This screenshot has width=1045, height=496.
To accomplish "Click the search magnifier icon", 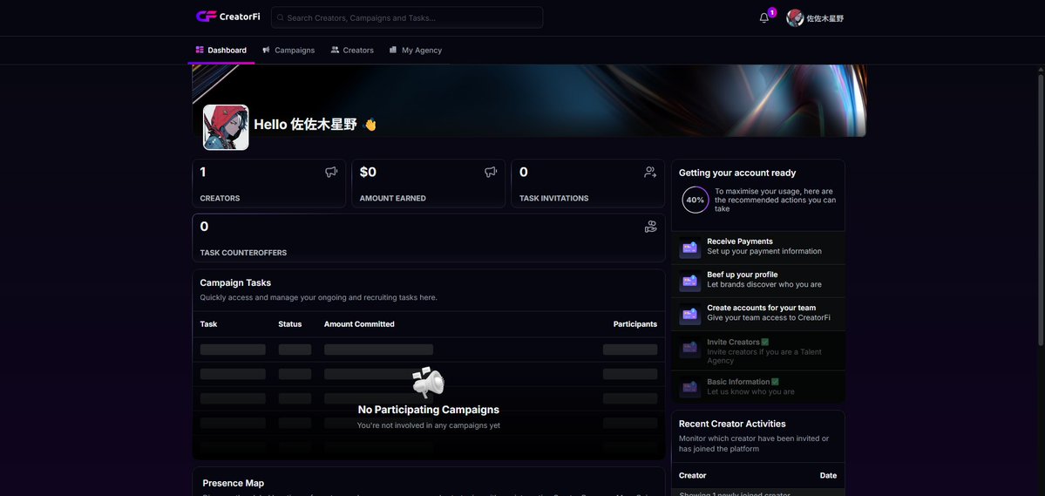I will tap(281, 18).
